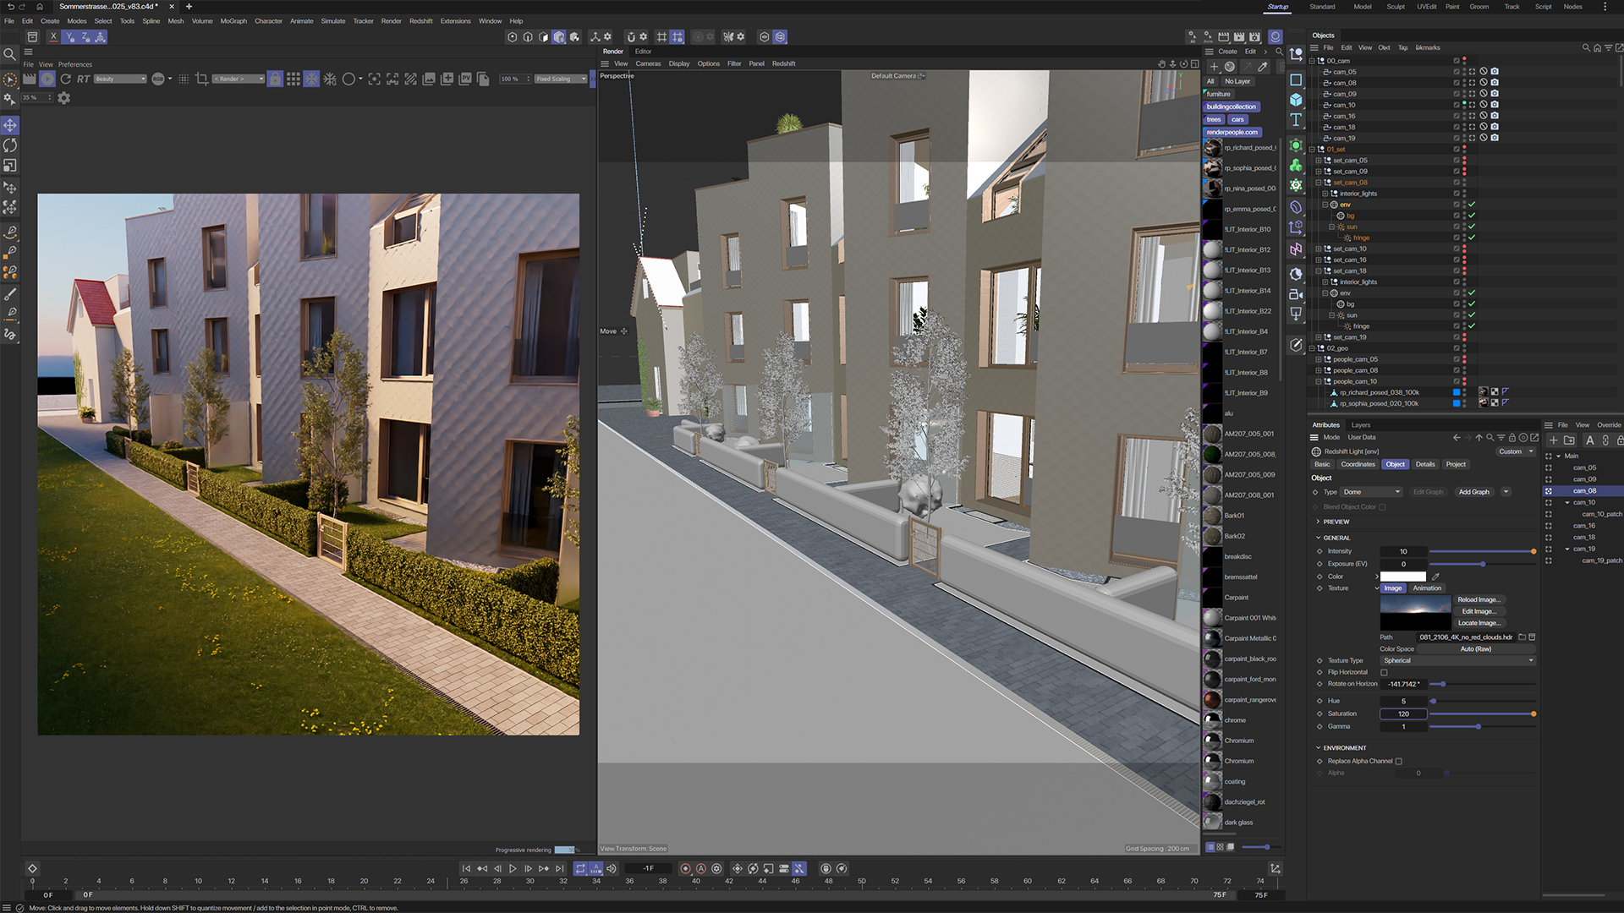
Task: Expand the set_cam_05 hierarchy
Action: click(x=1318, y=160)
